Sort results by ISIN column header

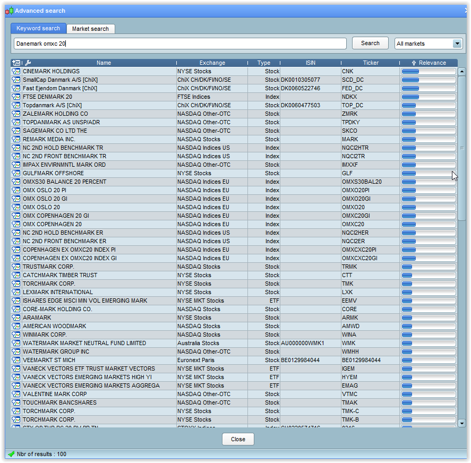[310, 63]
